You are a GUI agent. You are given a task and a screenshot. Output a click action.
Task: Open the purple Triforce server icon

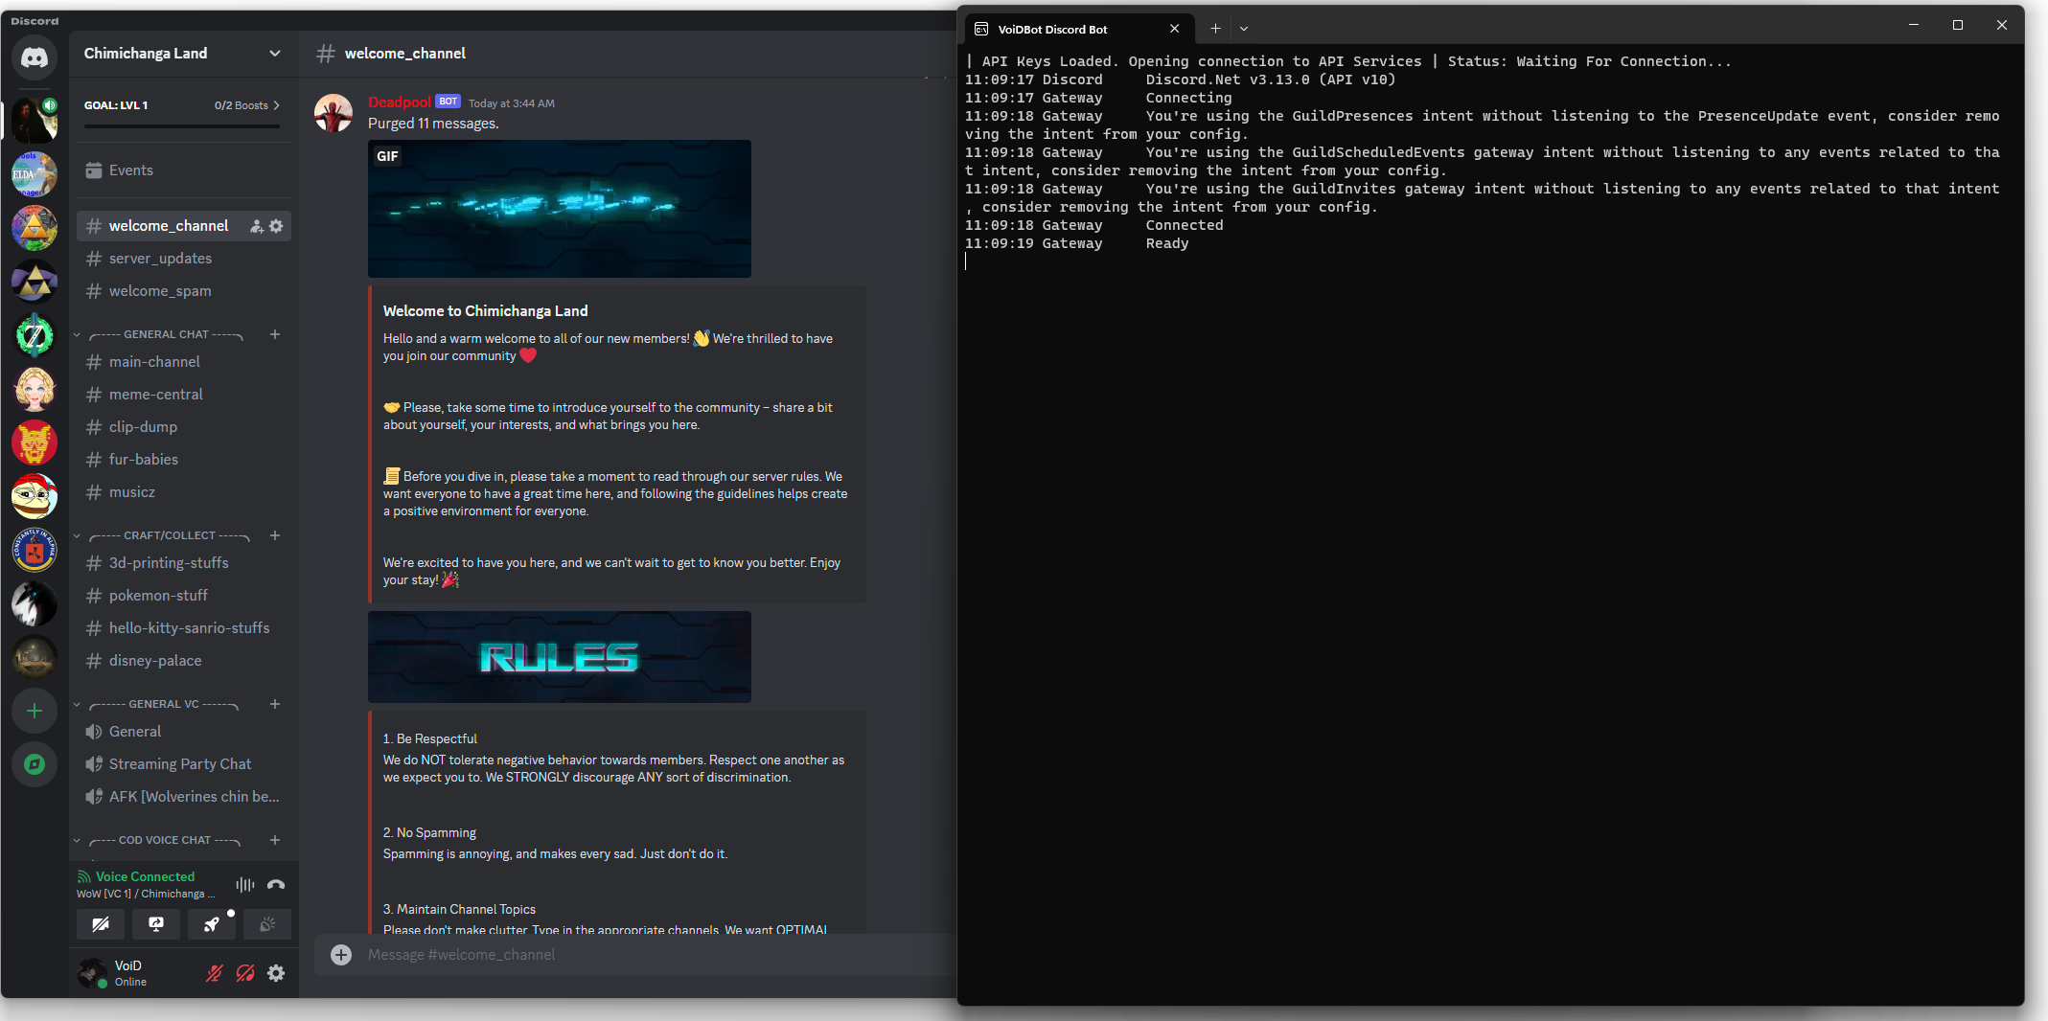tap(35, 282)
